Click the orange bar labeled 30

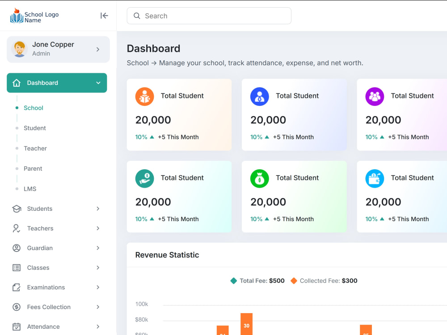[247, 324]
